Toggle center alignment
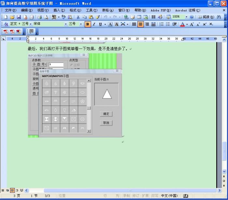 [140, 24]
